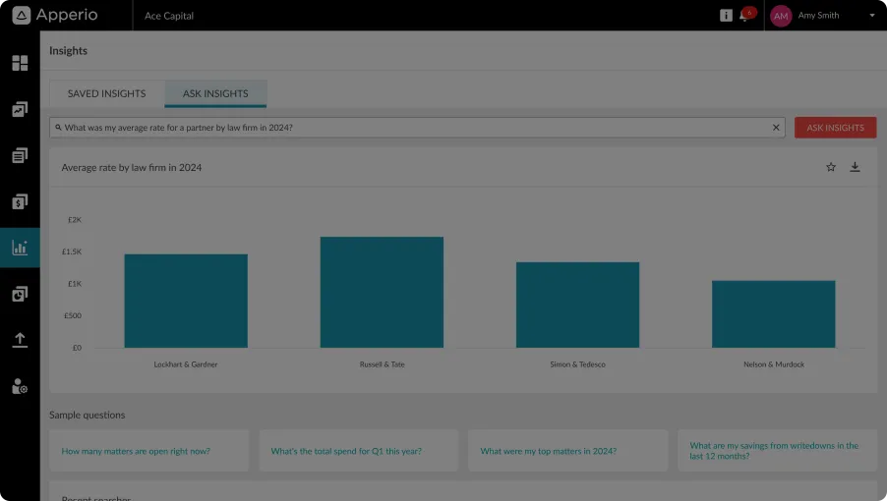Viewport: 887px width, 501px height.
Task: Open the dollar invoices sidebar icon
Action: point(20,201)
